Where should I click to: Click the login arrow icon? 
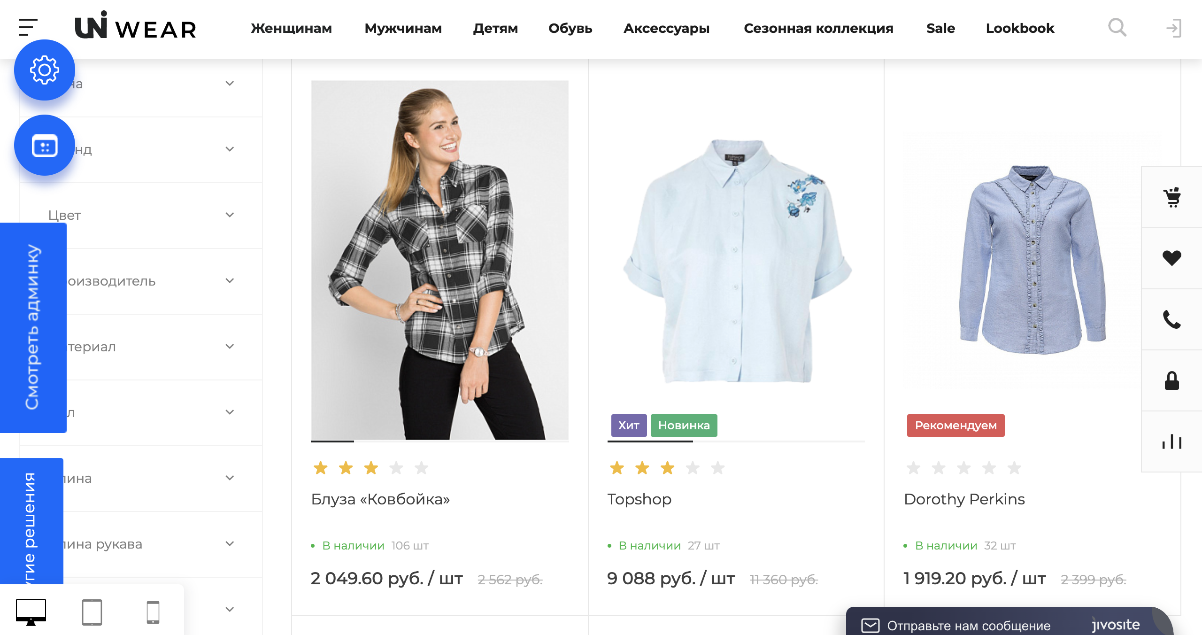coord(1174,28)
